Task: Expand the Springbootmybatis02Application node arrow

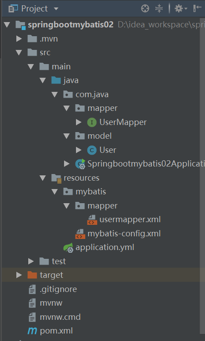Action: click(x=67, y=164)
